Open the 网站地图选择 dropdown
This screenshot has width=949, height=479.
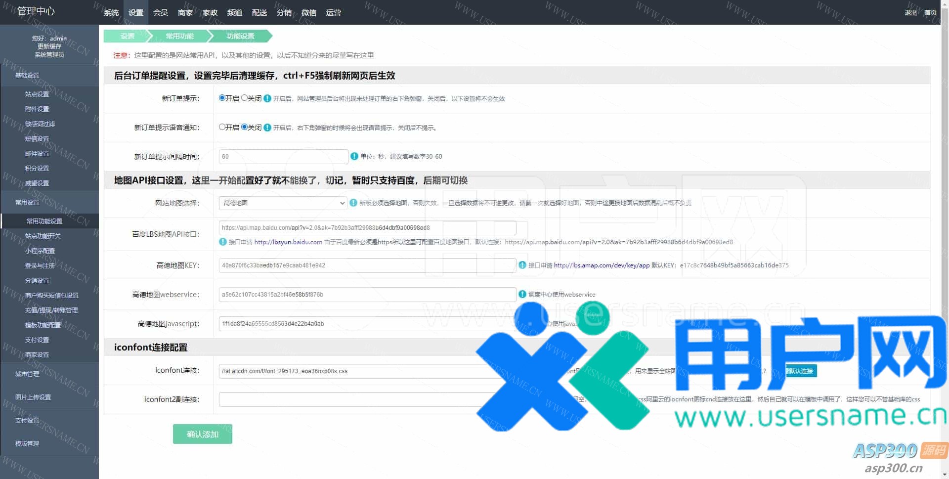283,203
